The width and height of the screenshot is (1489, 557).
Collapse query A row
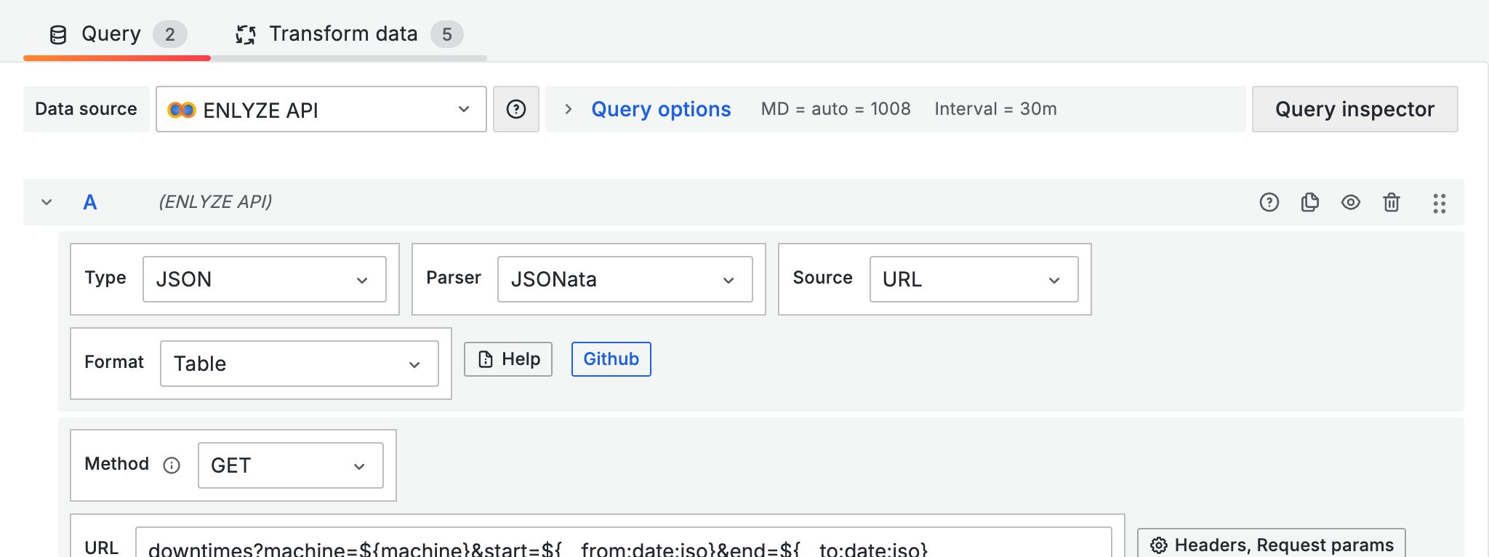coord(47,202)
